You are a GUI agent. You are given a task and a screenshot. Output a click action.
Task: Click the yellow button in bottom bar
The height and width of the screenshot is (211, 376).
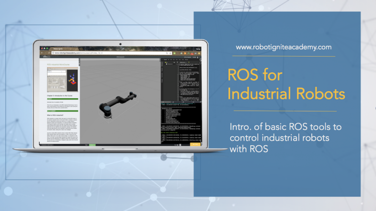click(x=195, y=144)
